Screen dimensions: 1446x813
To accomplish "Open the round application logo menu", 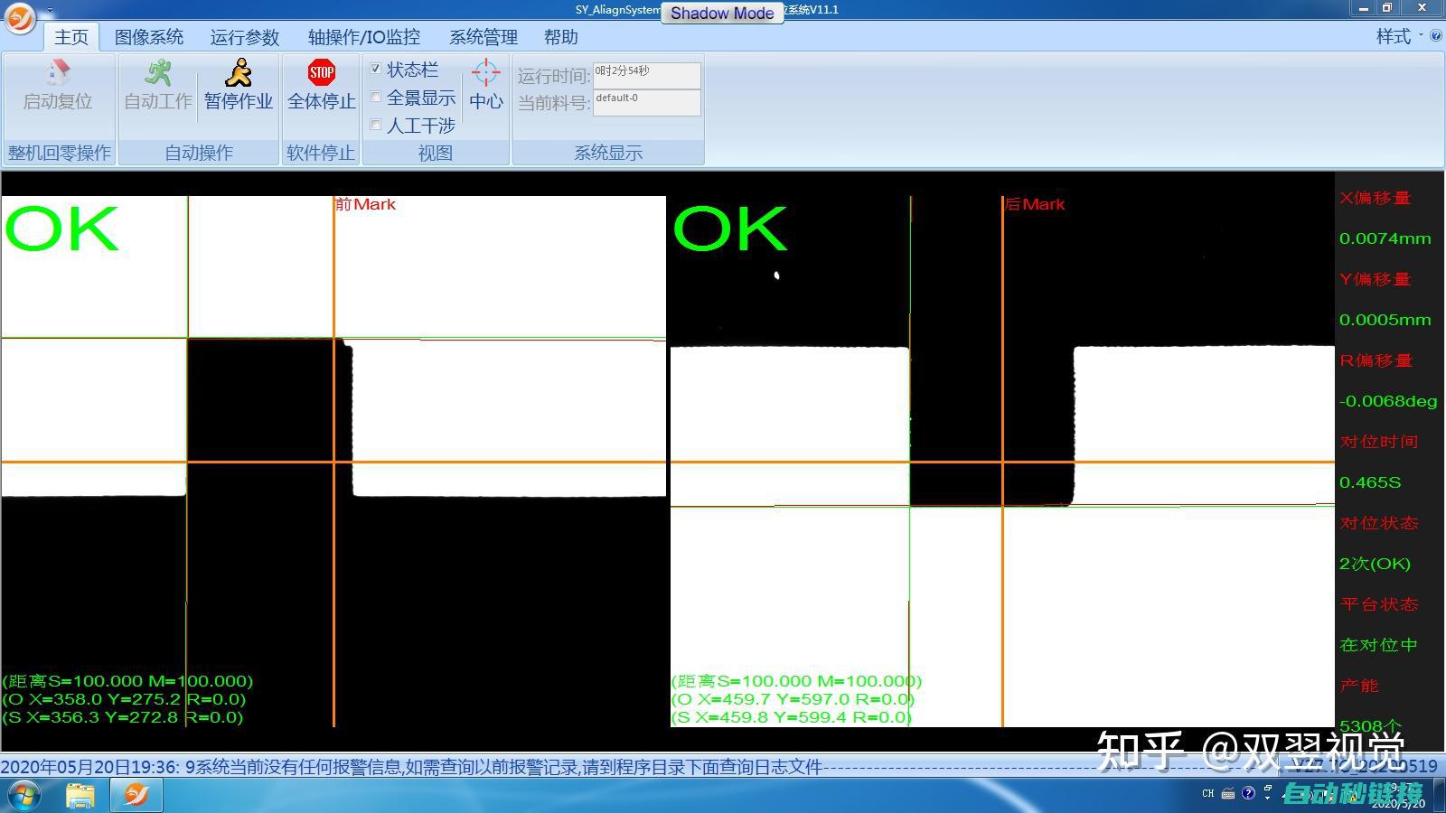I will point(19,17).
